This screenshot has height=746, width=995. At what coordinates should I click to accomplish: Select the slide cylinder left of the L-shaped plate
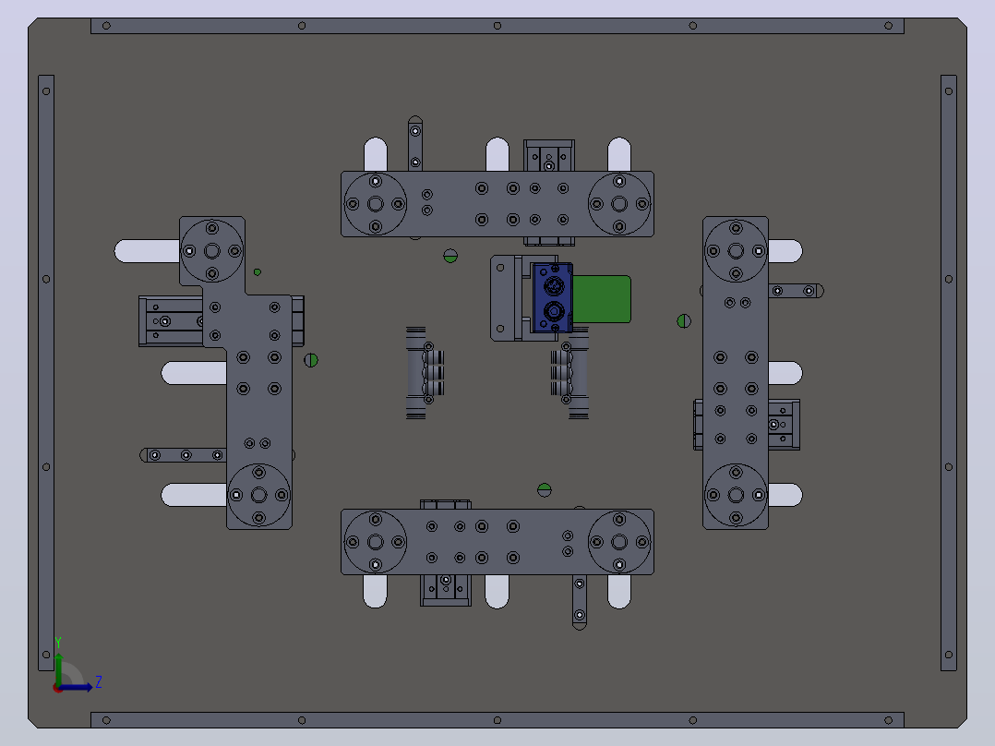point(170,321)
